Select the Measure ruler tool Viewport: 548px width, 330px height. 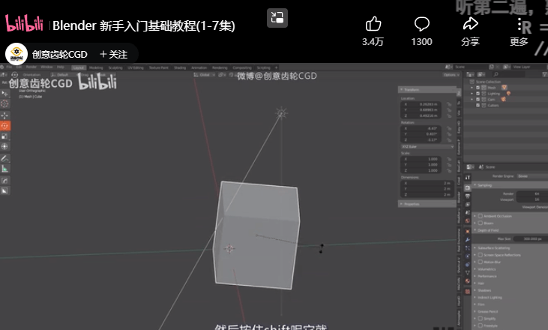pyautogui.click(x=5, y=169)
